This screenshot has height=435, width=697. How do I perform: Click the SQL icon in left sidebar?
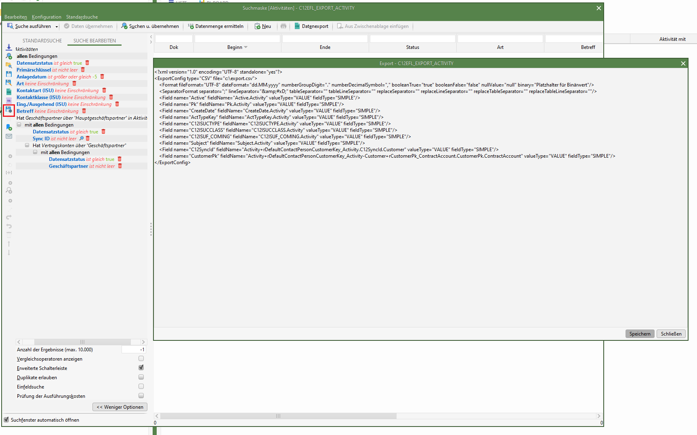(9, 100)
